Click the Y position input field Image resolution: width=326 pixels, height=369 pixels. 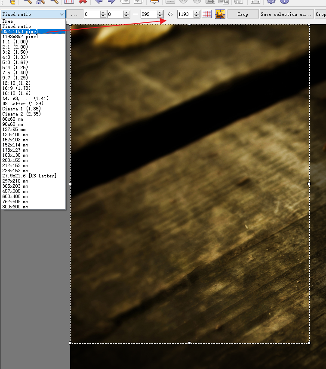point(115,14)
